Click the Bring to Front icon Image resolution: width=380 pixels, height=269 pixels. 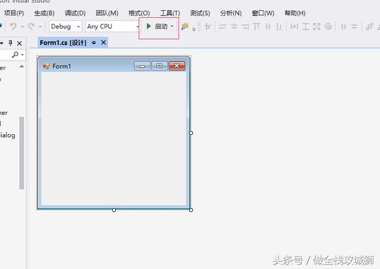tap(369, 26)
